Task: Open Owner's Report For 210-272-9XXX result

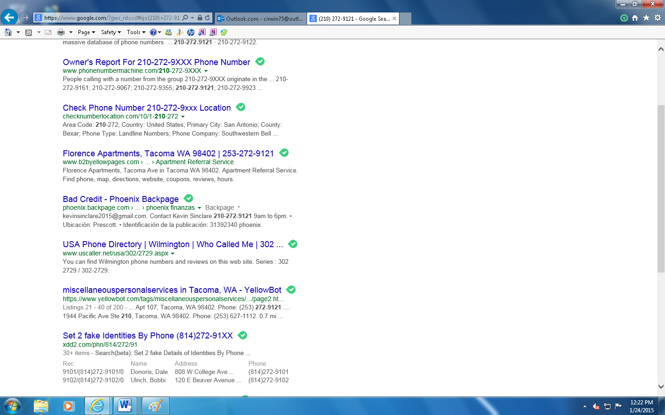Action: pyautogui.click(x=157, y=62)
